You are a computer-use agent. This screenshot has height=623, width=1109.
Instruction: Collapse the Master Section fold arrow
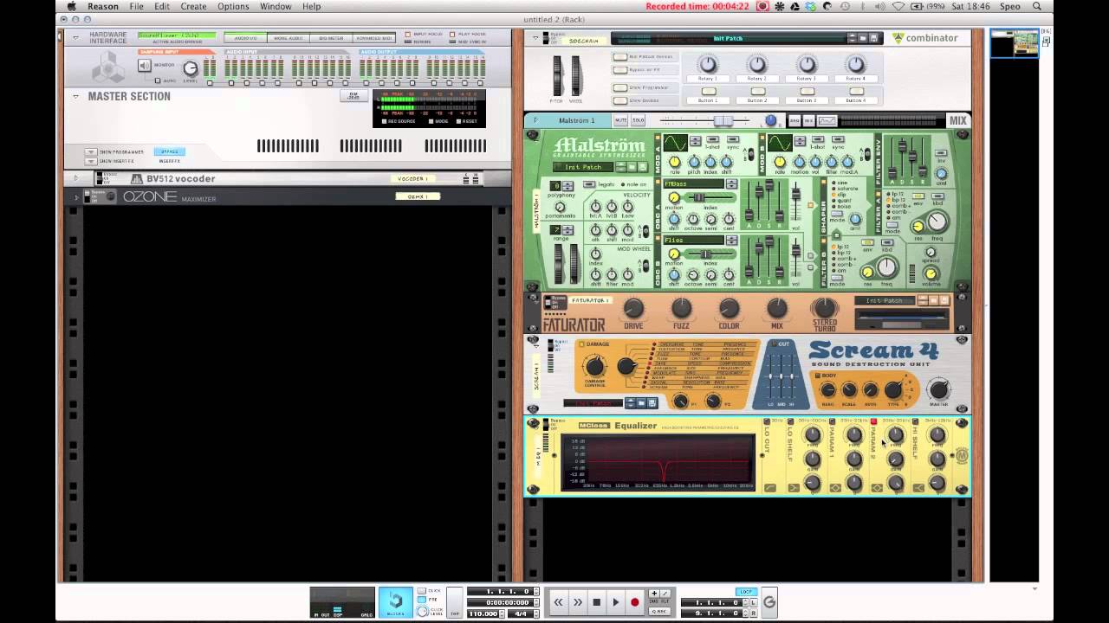(76, 96)
